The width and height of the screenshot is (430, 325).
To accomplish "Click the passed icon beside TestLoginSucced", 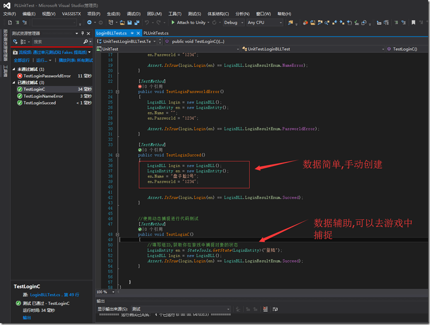I will (20, 103).
